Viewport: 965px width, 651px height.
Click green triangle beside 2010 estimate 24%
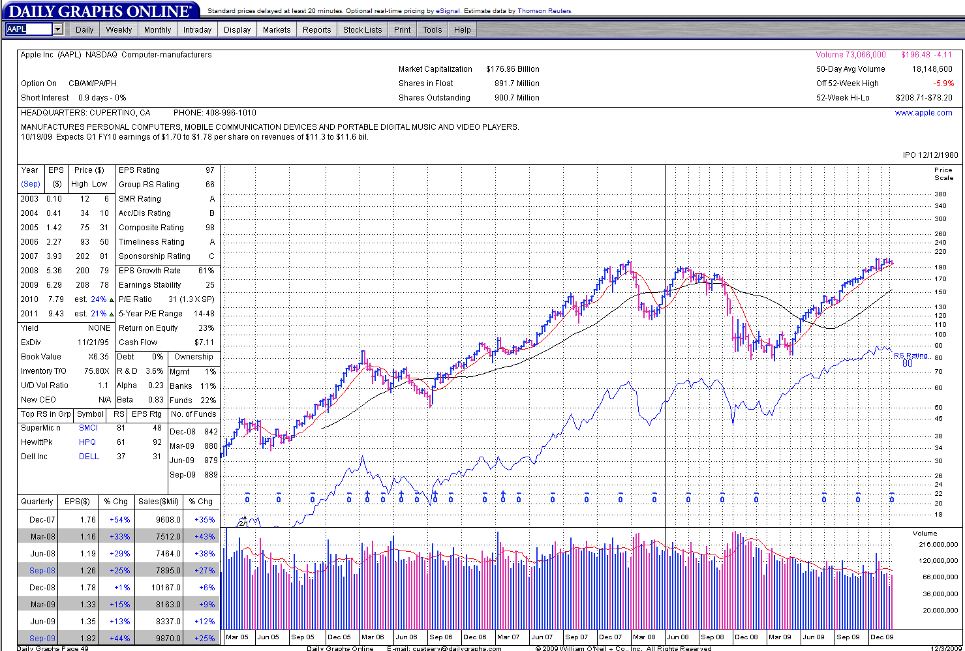click(x=112, y=300)
